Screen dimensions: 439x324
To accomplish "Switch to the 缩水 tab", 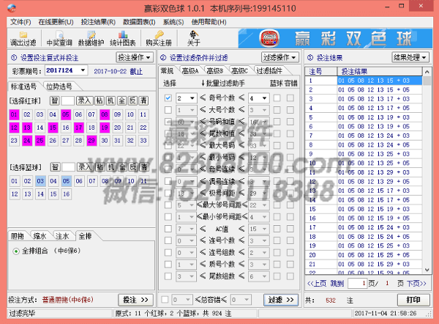I will pos(40,236).
